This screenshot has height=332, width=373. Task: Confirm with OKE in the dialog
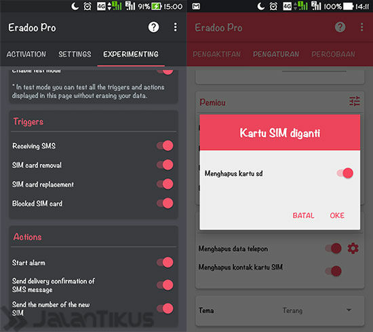click(337, 215)
